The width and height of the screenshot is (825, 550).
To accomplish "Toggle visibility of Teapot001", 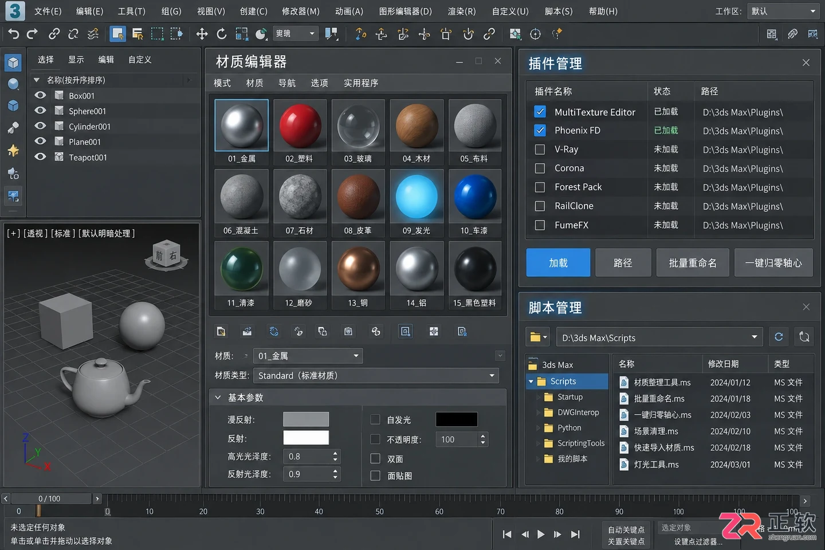I will [x=40, y=156].
